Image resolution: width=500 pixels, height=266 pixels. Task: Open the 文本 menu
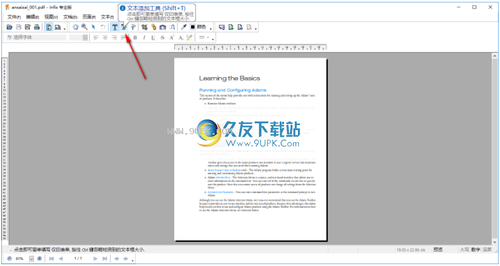[x=107, y=17]
